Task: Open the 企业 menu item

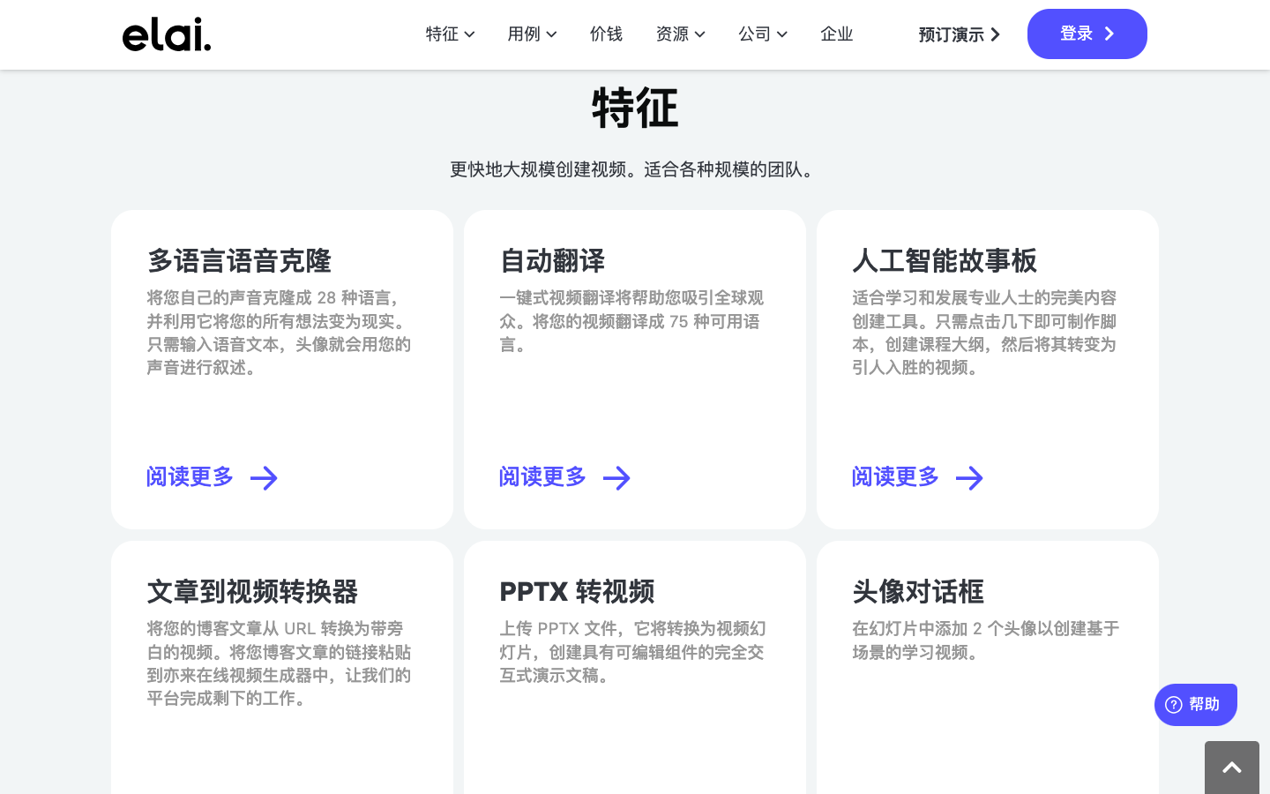Action: pos(836,34)
